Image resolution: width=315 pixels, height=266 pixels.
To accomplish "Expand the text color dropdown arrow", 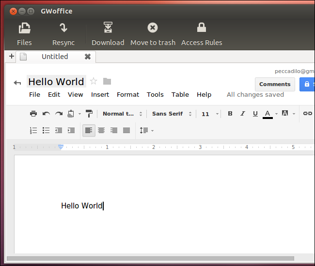I will point(276,114).
